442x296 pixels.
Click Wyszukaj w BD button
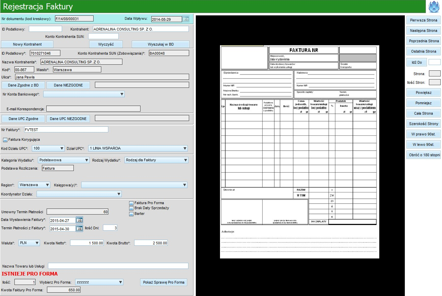161,44
